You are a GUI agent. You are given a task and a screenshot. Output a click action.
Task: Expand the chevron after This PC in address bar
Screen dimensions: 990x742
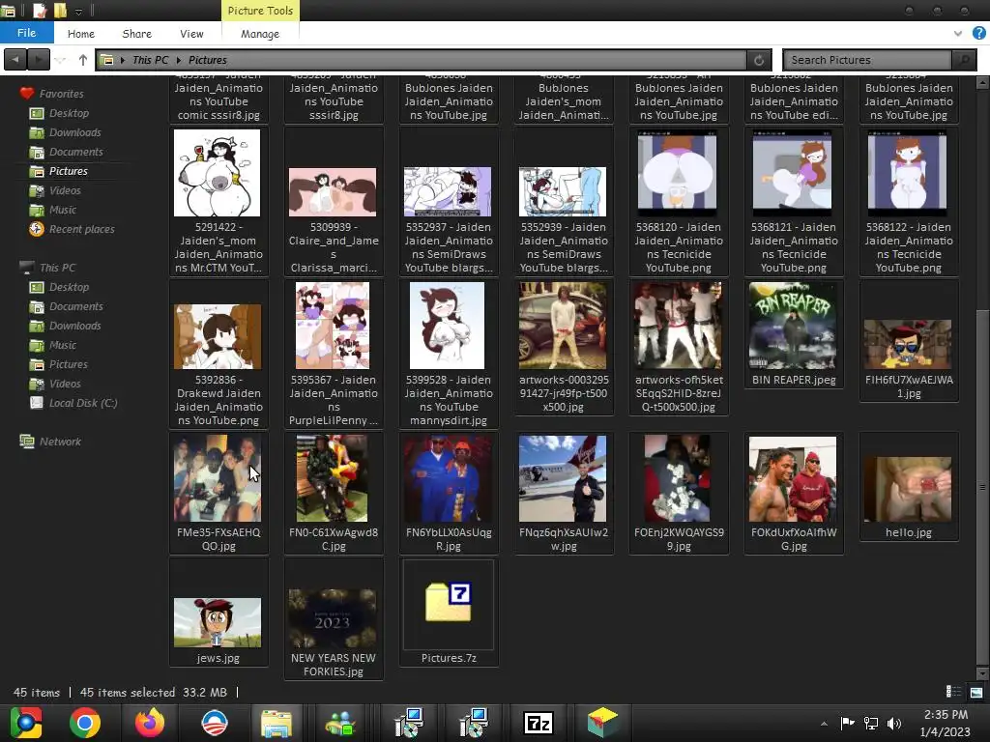click(179, 60)
